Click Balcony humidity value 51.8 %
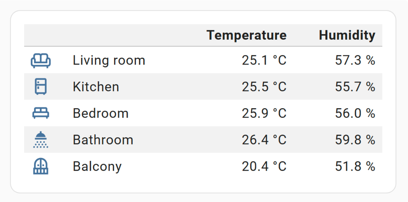The width and height of the screenshot is (408, 202). pyautogui.click(x=355, y=166)
